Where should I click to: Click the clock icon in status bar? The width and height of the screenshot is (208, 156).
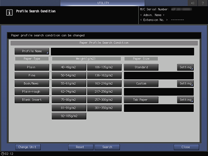pos(2,154)
